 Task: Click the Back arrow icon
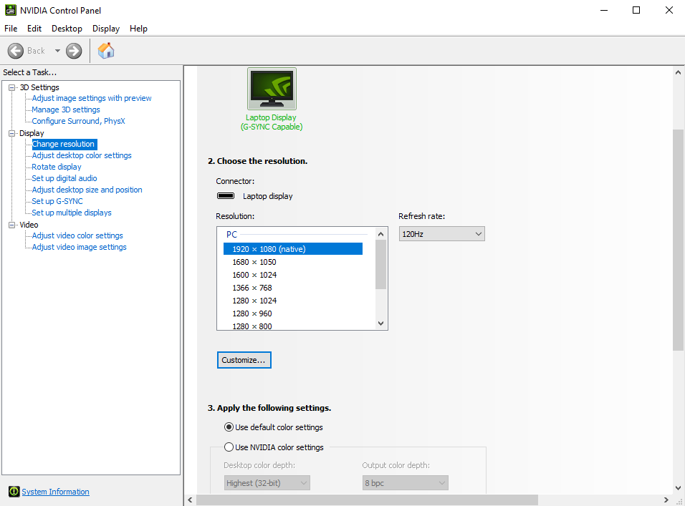[16, 51]
